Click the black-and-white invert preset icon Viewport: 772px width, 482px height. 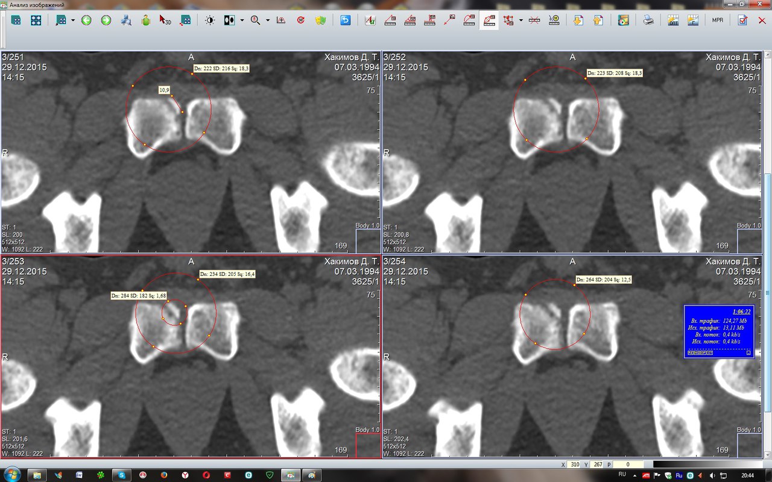click(x=230, y=20)
